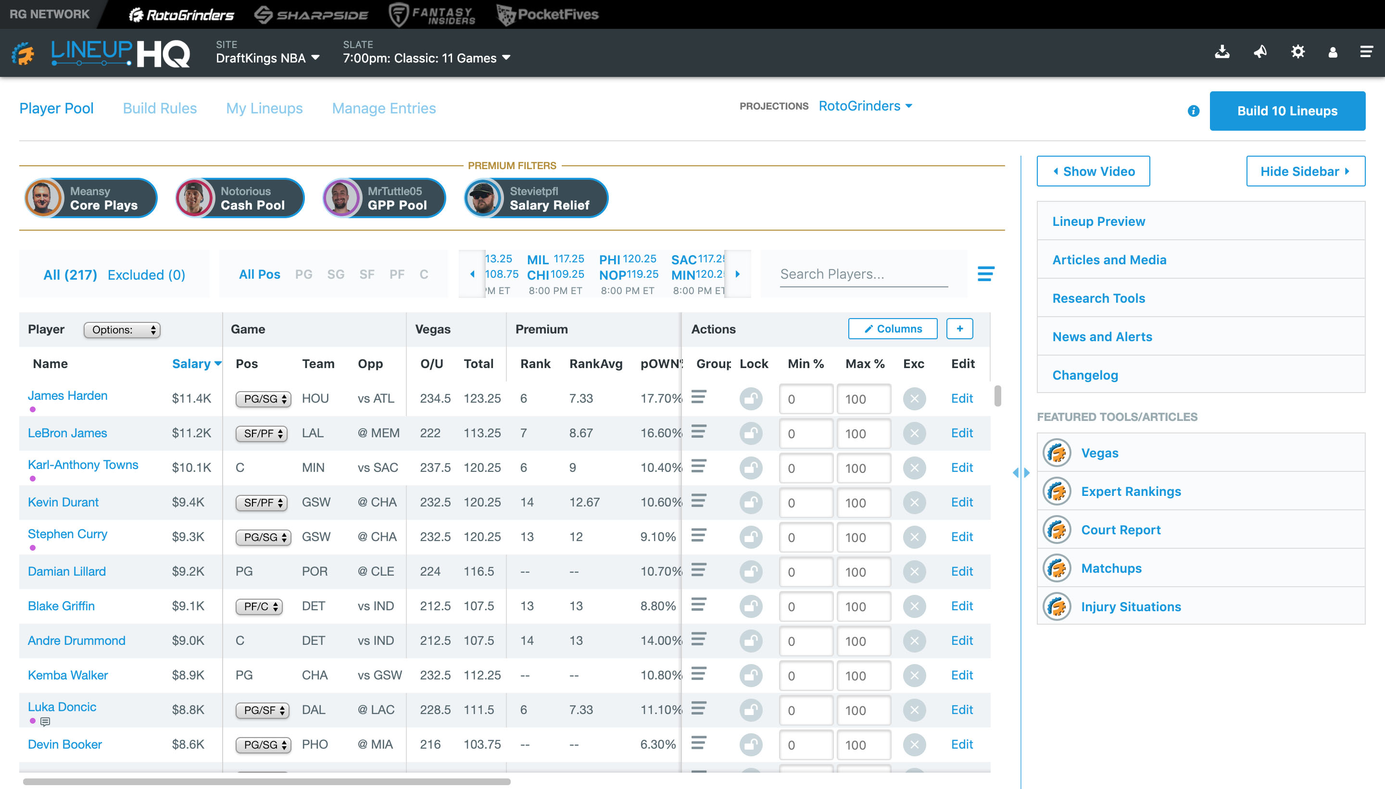Viewport: 1385px width, 789px height.
Task: Open James Harden PG/SG position selector
Action: pyautogui.click(x=263, y=399)
